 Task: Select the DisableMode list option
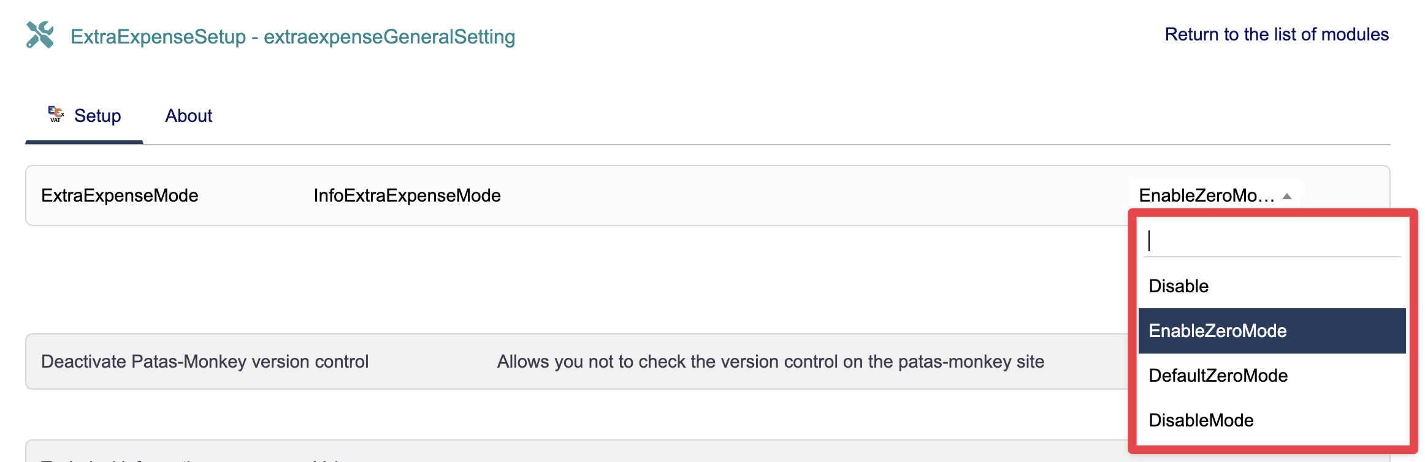[1201, 420]
